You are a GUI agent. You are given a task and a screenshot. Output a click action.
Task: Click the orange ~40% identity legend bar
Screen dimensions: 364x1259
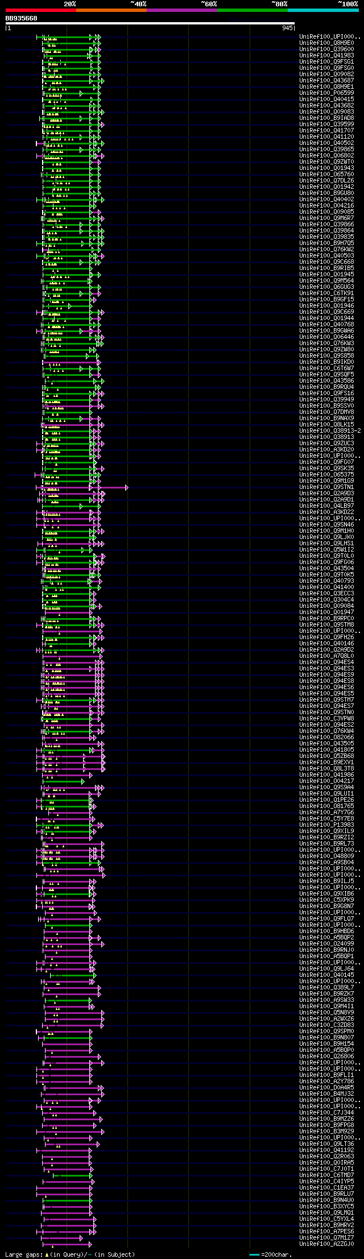pos(111,10)
